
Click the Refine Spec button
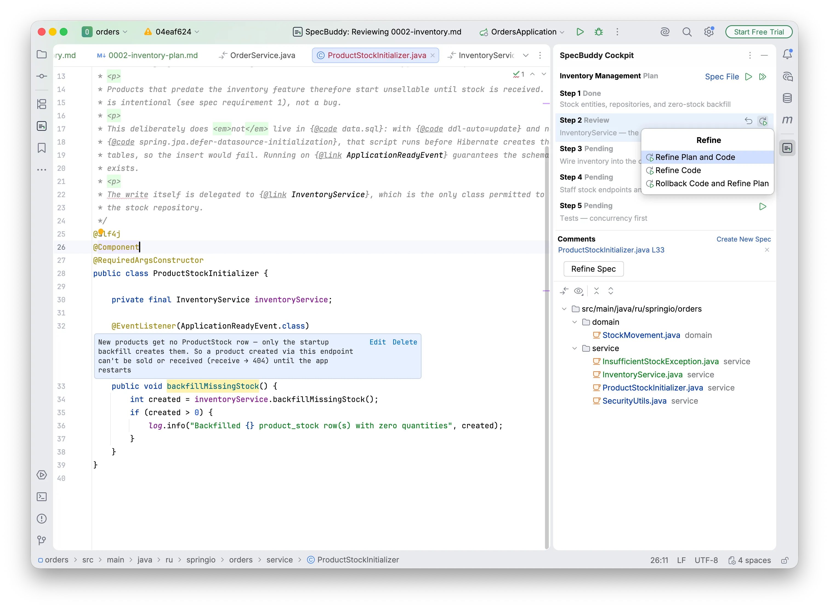pyautogui.click(x=593, y=269)
